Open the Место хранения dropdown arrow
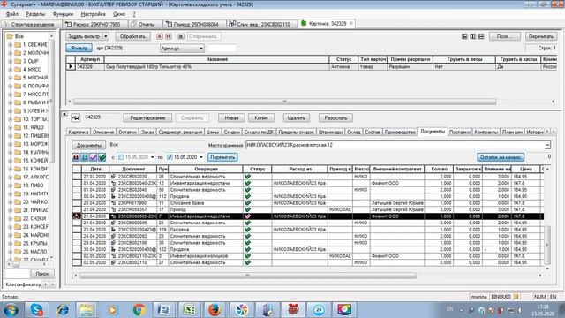565x318 pixels. (x=547, y=145)
